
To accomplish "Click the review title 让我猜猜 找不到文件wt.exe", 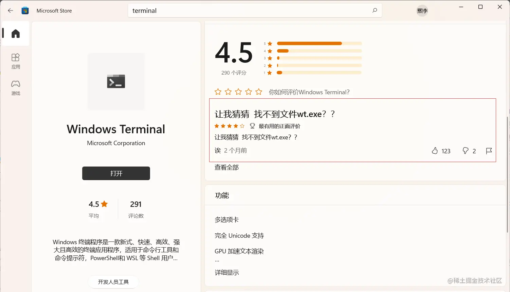I will pos(275,114).
